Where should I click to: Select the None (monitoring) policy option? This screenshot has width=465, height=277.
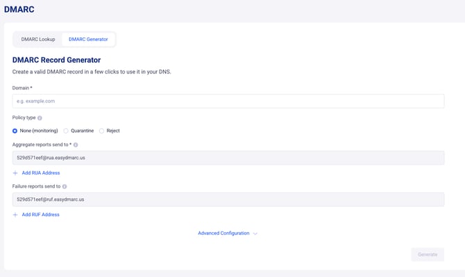click(15, 131)
